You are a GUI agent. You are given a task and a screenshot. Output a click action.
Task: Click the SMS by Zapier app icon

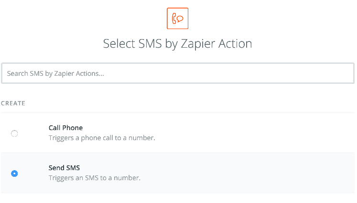click(177, 19)
